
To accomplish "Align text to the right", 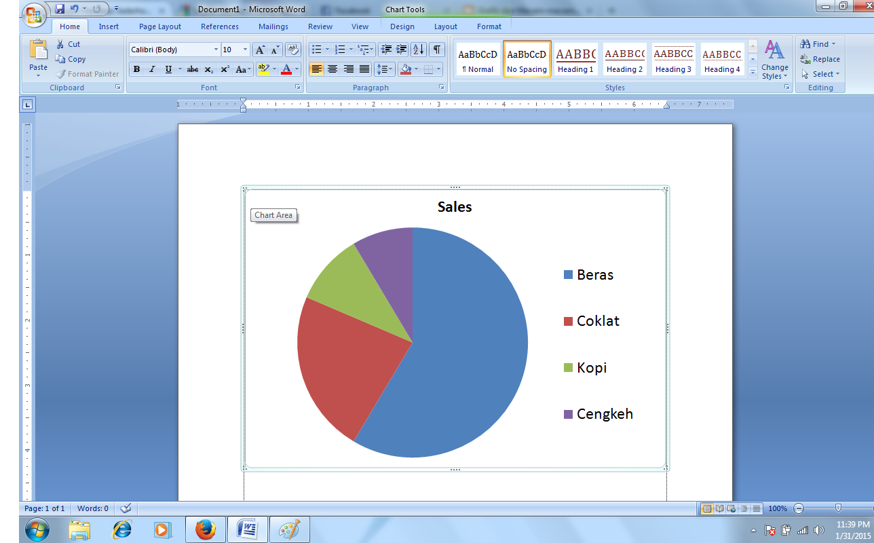I will pos(348,69).
